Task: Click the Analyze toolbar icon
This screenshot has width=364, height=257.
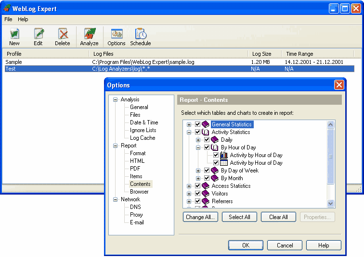Action: pyautogui.click(x=90, y=34)
